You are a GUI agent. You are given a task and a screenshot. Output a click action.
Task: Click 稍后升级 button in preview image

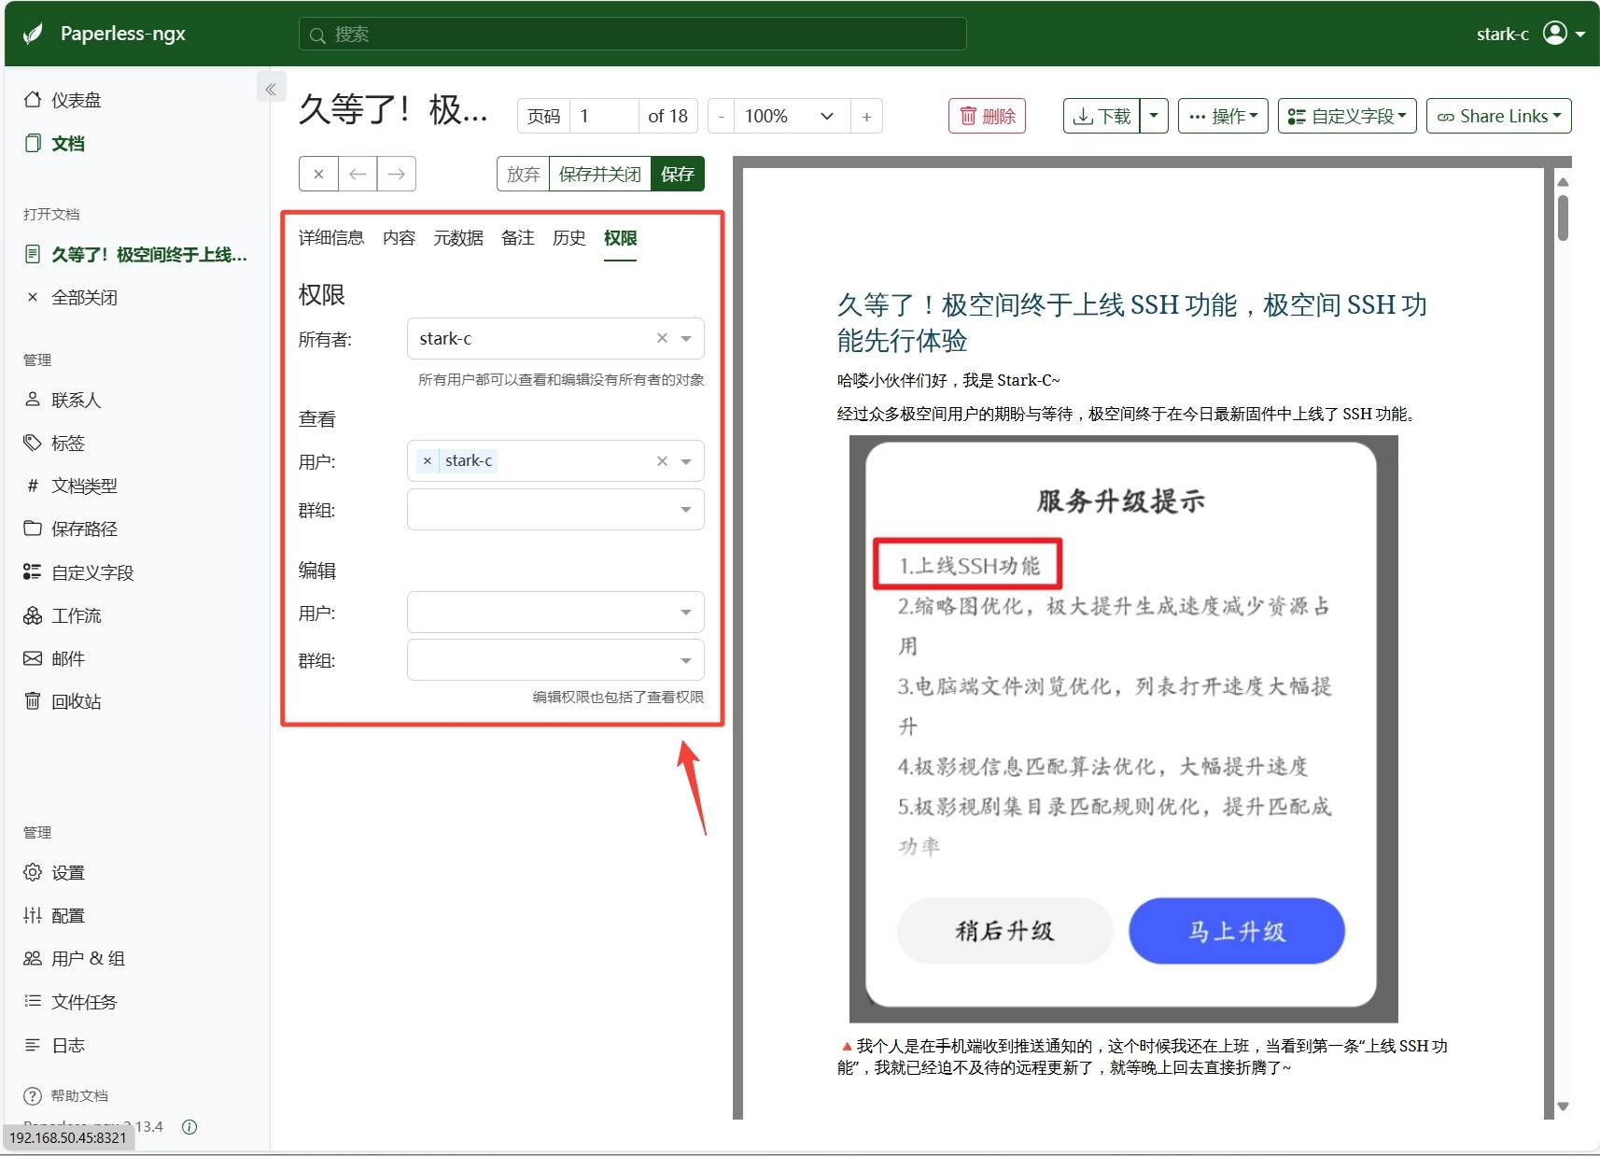tap(1005, 930)
